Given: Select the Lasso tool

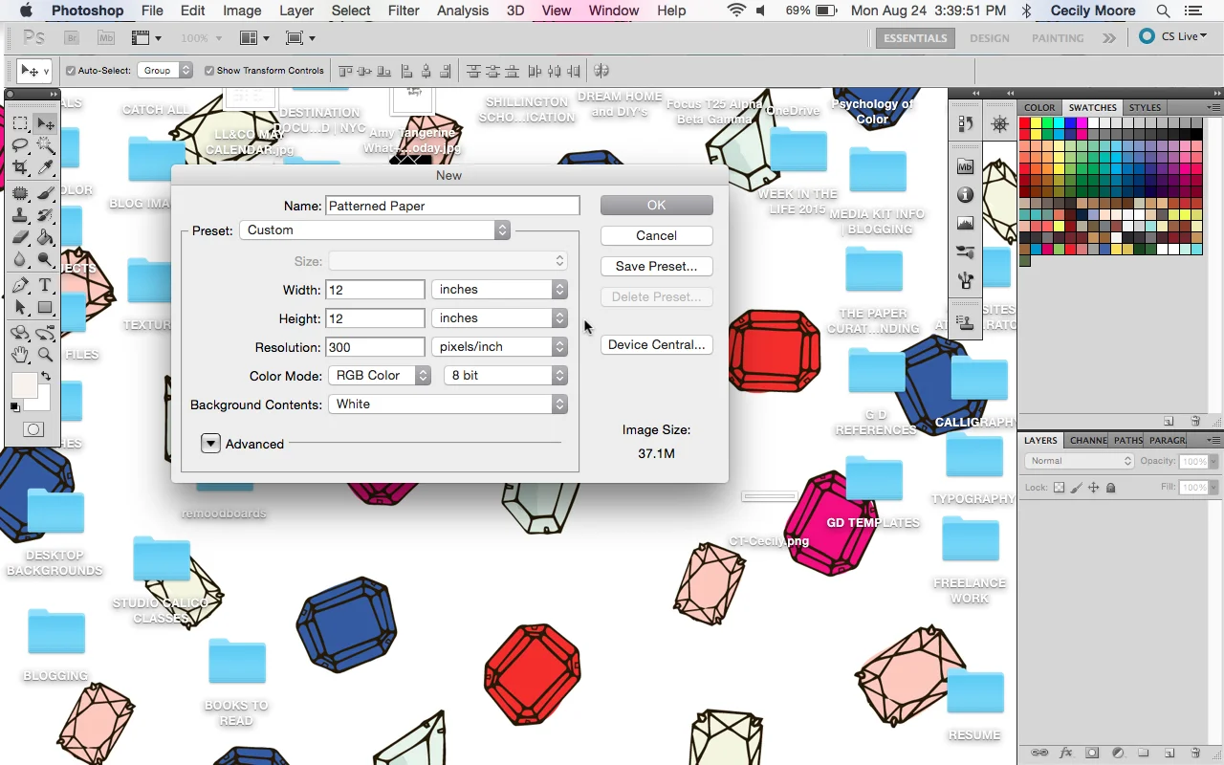Looking at the screenshot, I should pyautogui.click(x=20, y=145).
